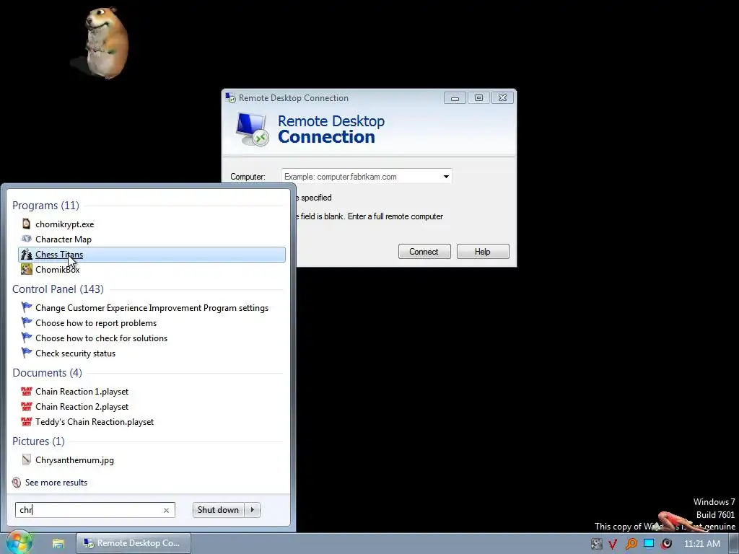This screenshot has width=739, height=554.
Task: Click the orange magnifier tray icon
Action: (x=631, y=544)
